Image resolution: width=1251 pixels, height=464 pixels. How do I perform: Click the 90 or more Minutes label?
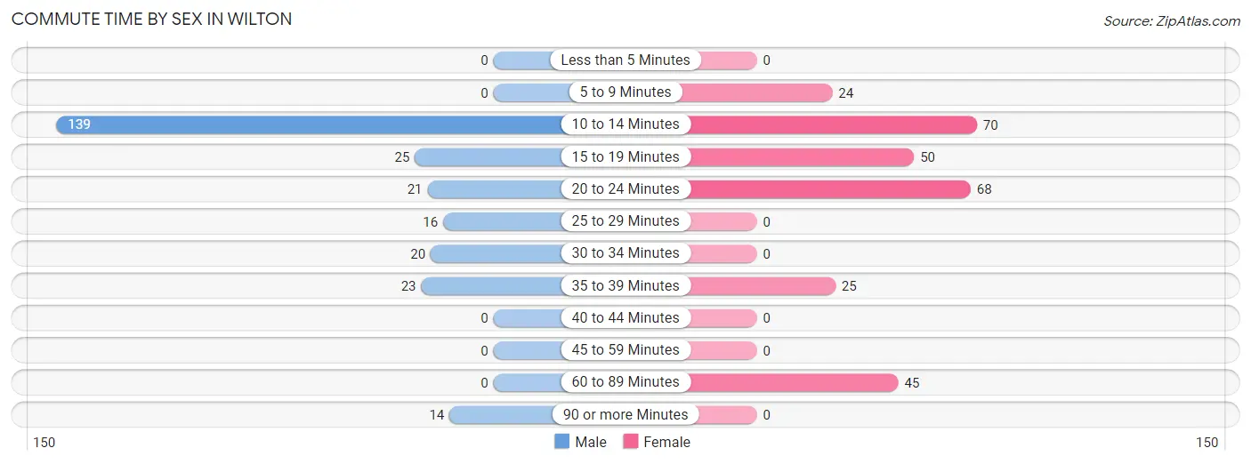(625, 414)
